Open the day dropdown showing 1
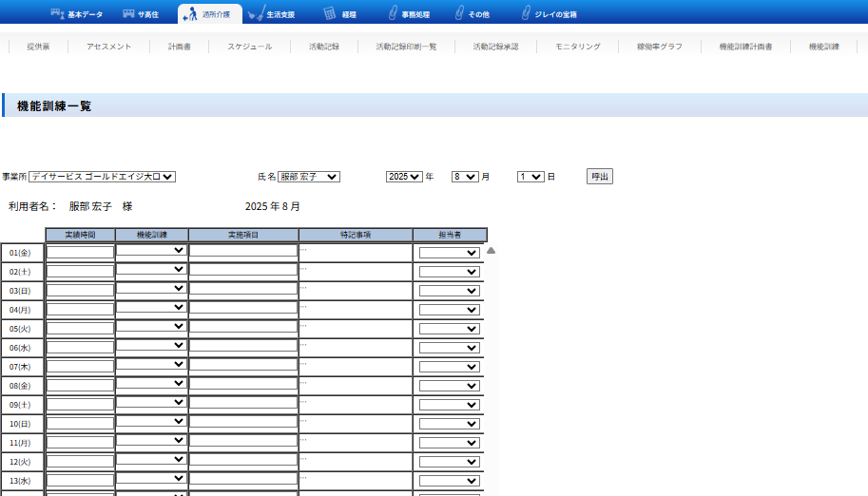Screen dimensions: 868x496 tap(530, 177)
